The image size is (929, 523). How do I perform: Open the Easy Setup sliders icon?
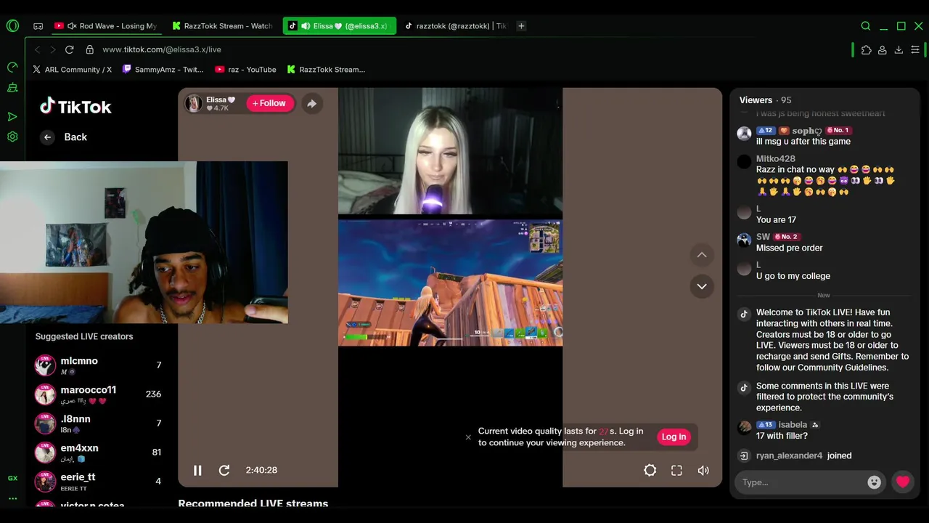click(x=914, y=49)
